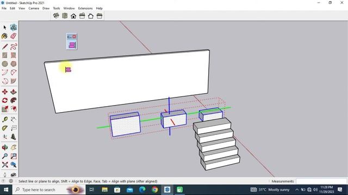Switch to Front view
The width and height of the screenshot is (348, 195).
coord(73,16)
